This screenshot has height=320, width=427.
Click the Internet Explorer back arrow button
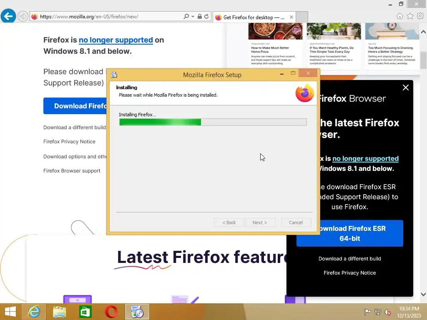tap(8, 16)
